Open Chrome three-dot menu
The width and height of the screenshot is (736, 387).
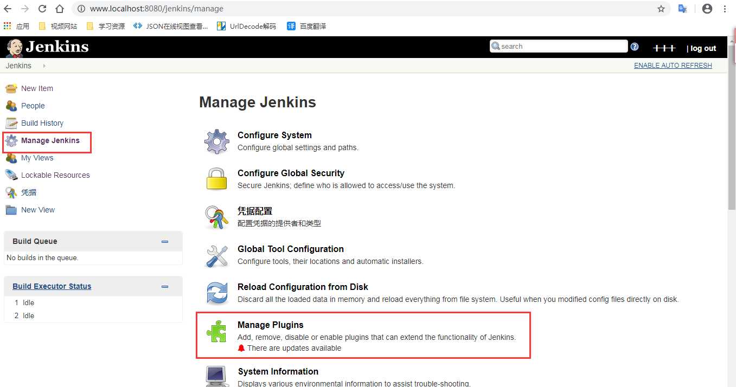click(x=725, y=9)
